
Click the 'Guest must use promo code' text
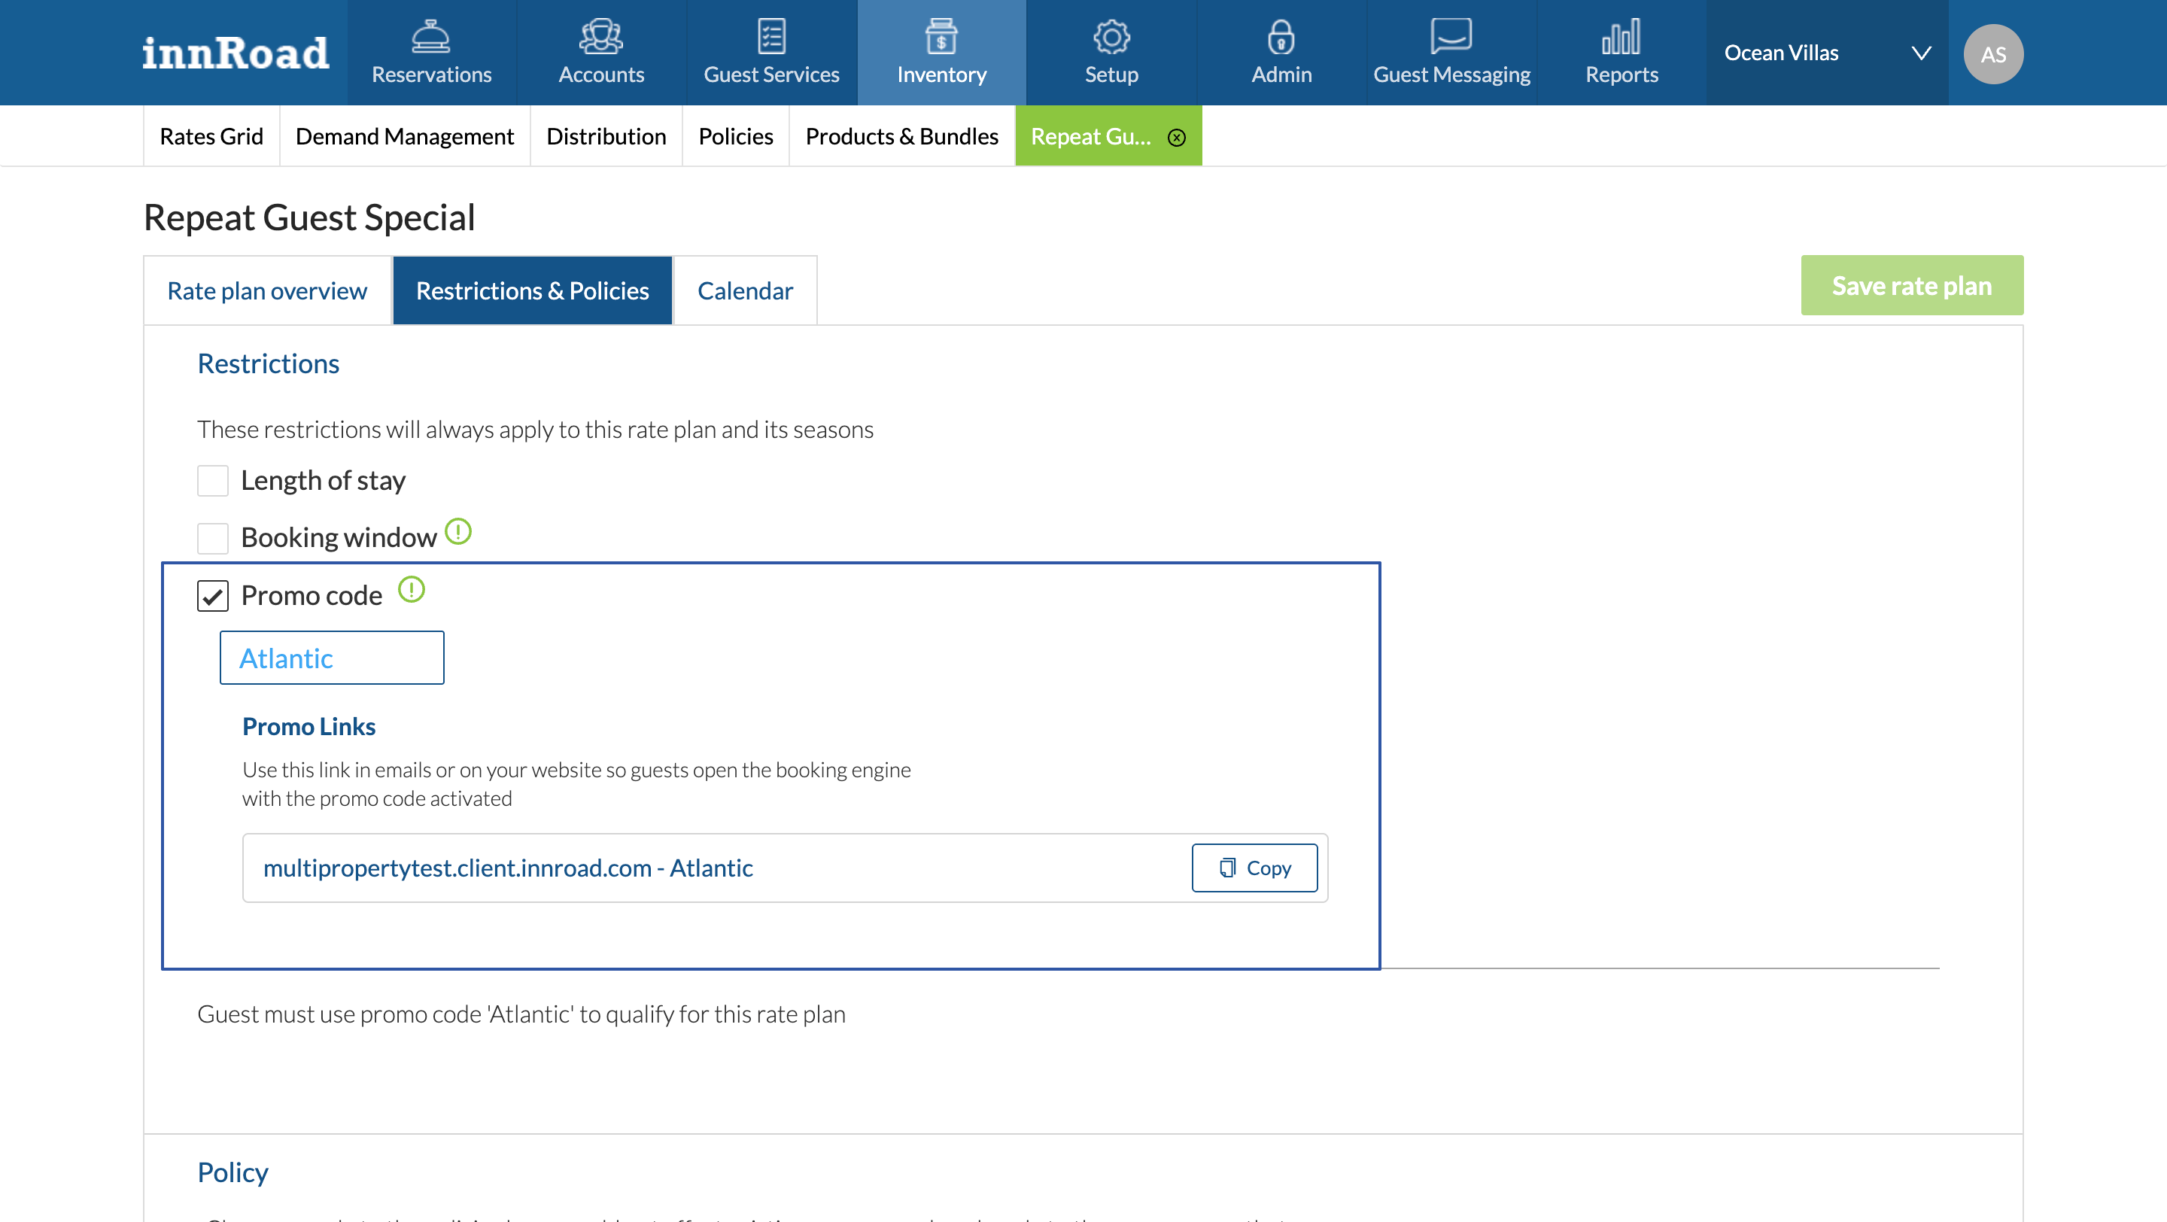(521, 1014)
